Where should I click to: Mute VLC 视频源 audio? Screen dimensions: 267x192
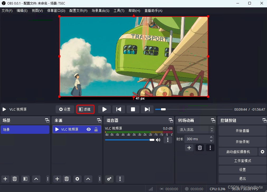[x=158, y=140]
